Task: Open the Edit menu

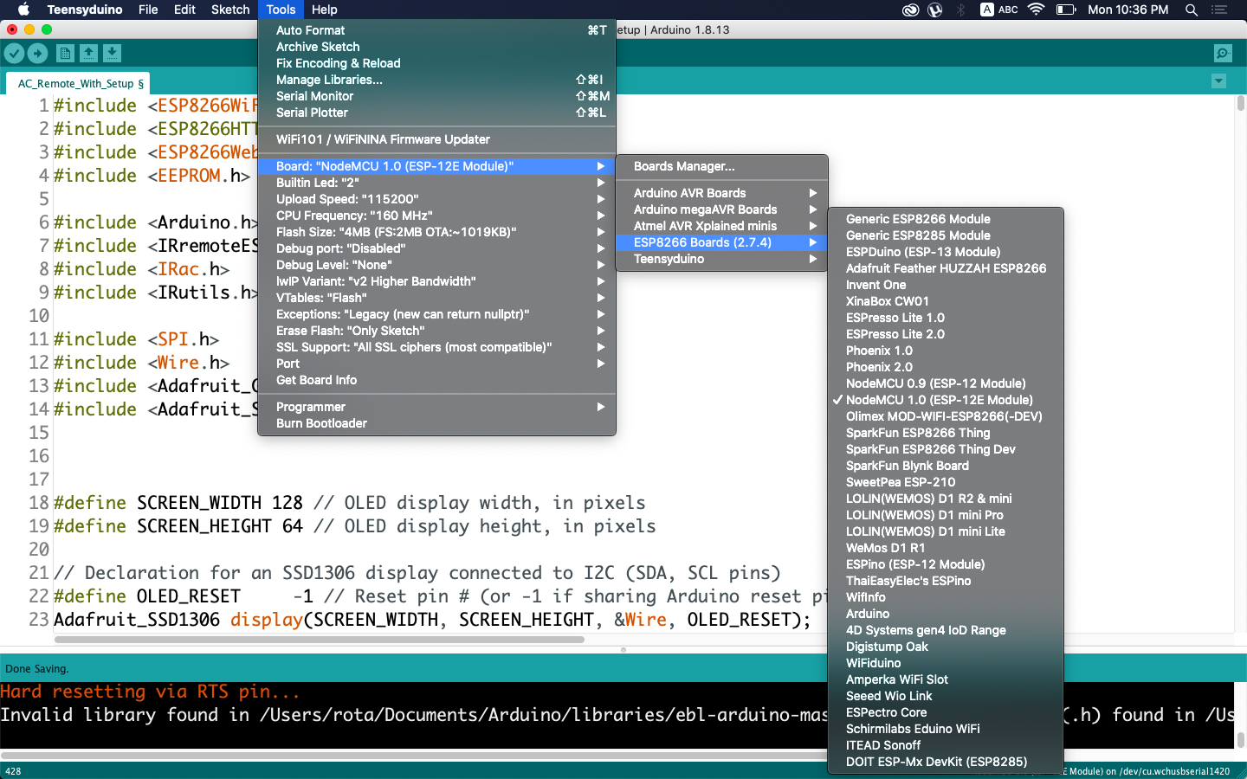Action: coord(184,10)
